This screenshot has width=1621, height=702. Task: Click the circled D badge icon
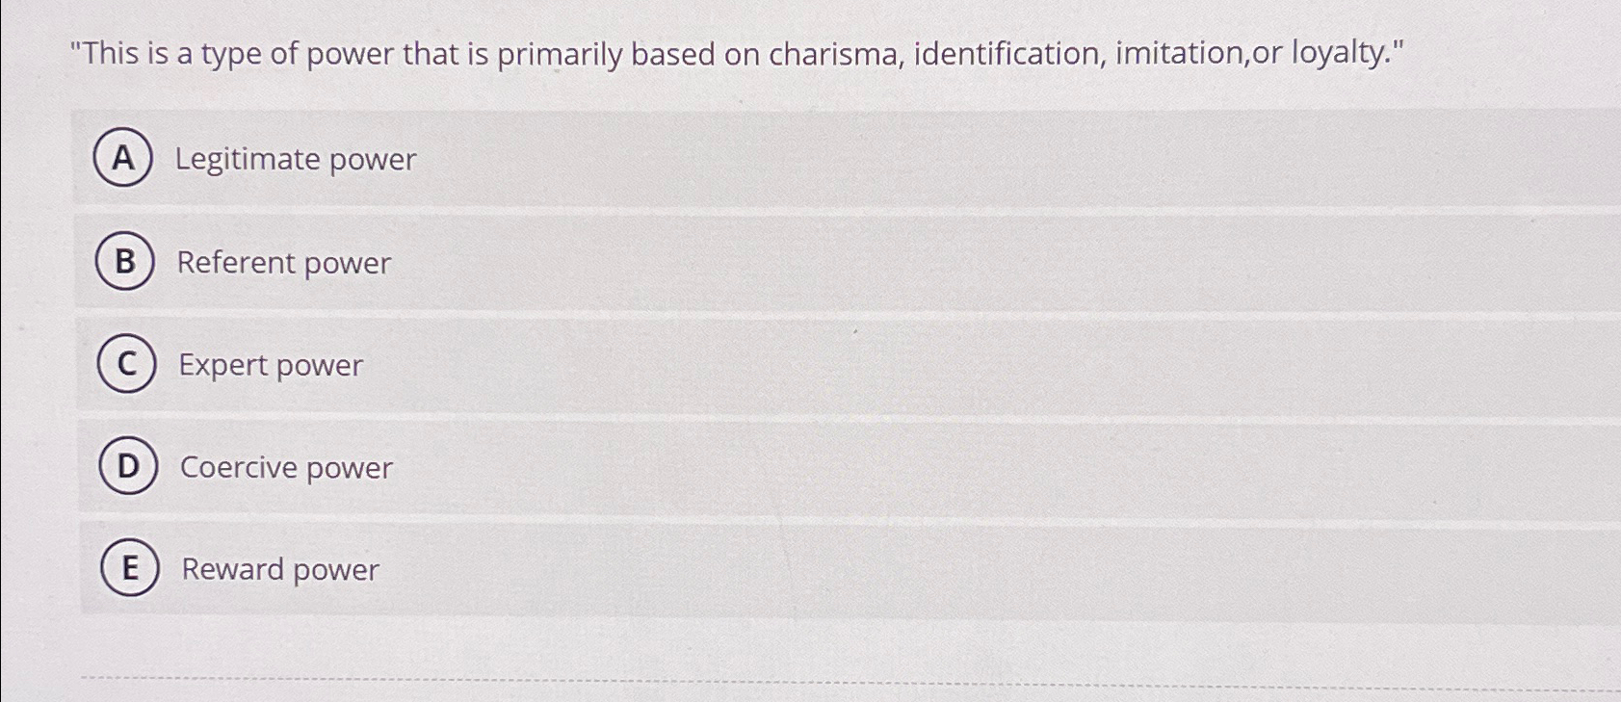(127, 467)
